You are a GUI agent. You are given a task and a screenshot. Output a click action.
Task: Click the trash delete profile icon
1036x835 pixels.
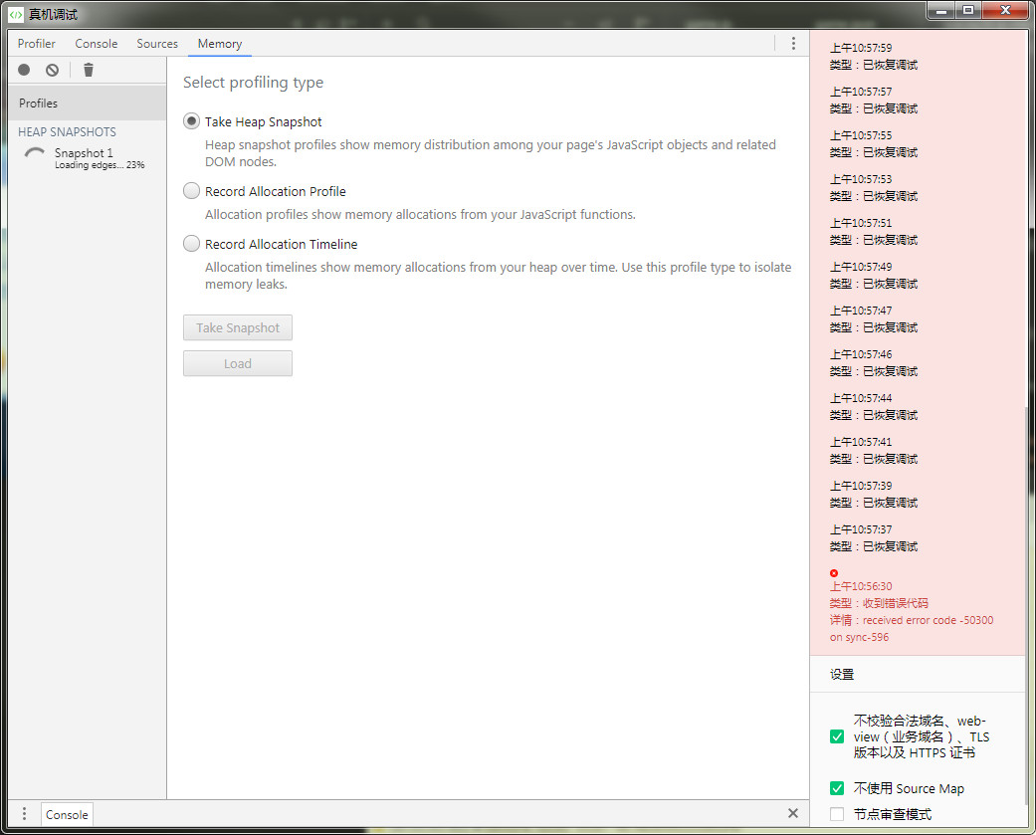click(x=88, y=70)
